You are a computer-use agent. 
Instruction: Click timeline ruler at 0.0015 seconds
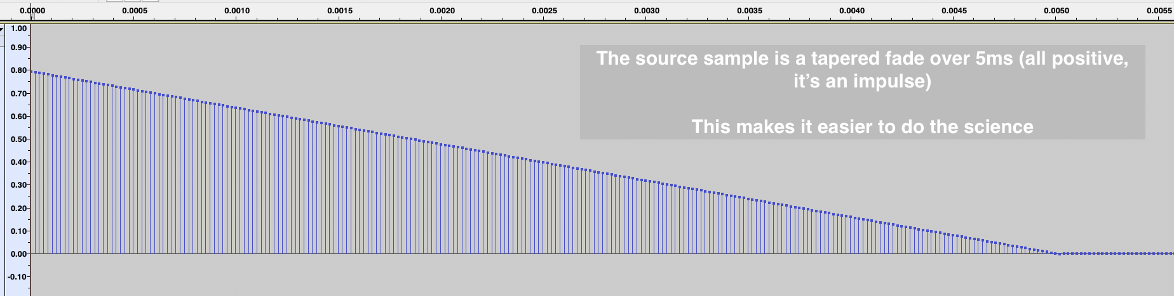340,11
